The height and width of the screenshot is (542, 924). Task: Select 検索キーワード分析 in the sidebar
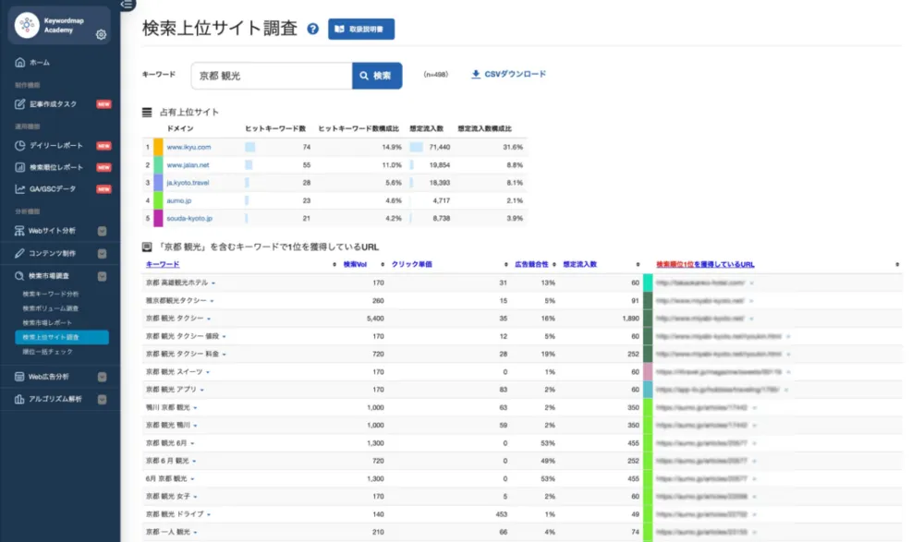coord(52,294)
